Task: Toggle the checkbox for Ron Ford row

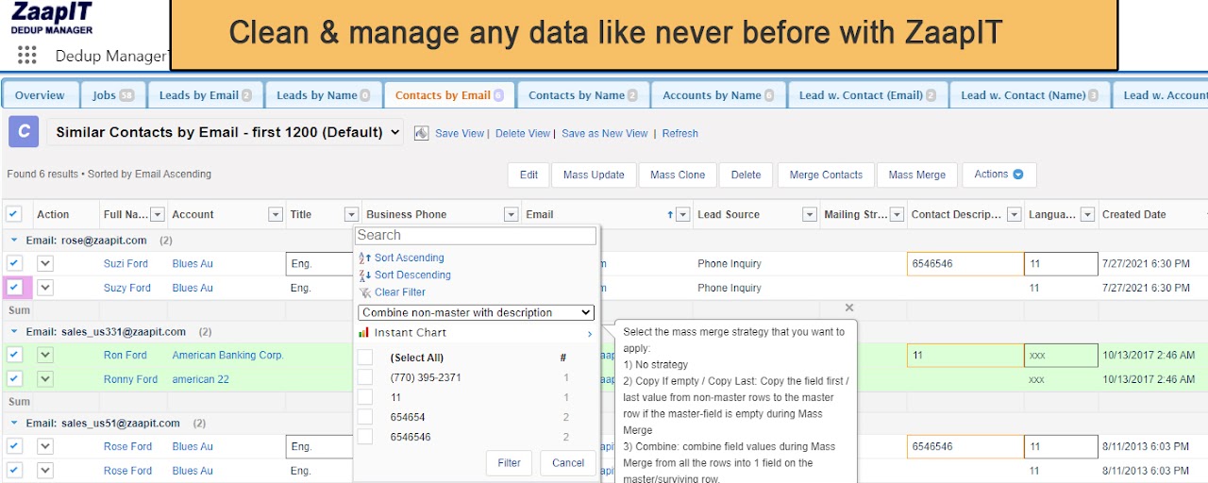Action: click(14, 355)
